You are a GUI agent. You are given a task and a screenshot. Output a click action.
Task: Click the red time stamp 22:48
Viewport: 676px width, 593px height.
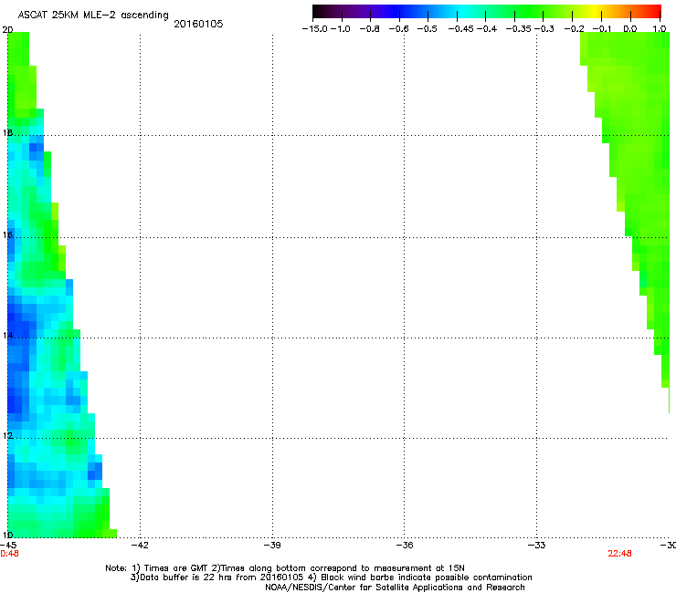point(619,554)
